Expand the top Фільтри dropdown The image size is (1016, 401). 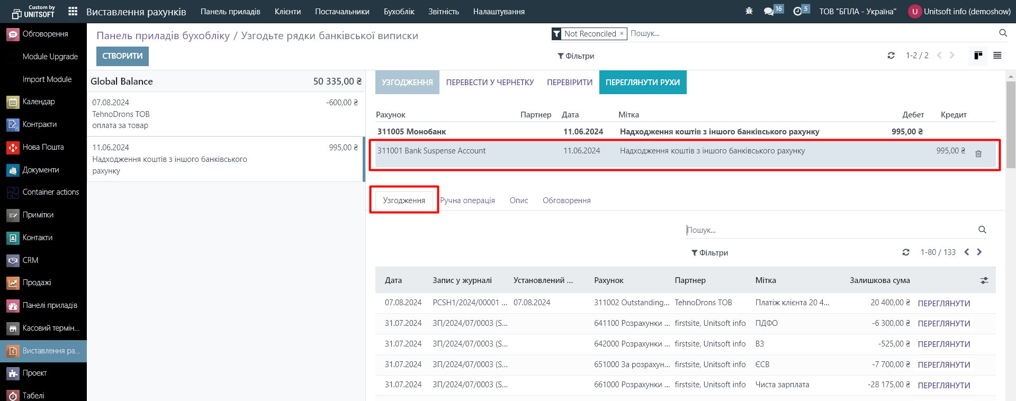(x=576, y=56)
